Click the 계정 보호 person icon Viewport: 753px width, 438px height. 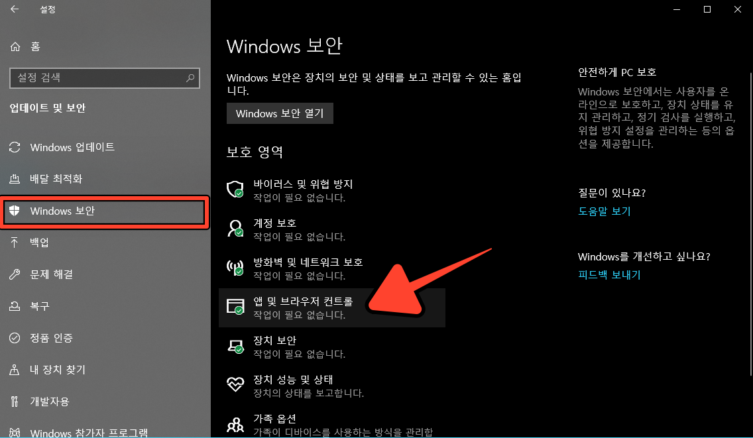(x=235, y=228)
